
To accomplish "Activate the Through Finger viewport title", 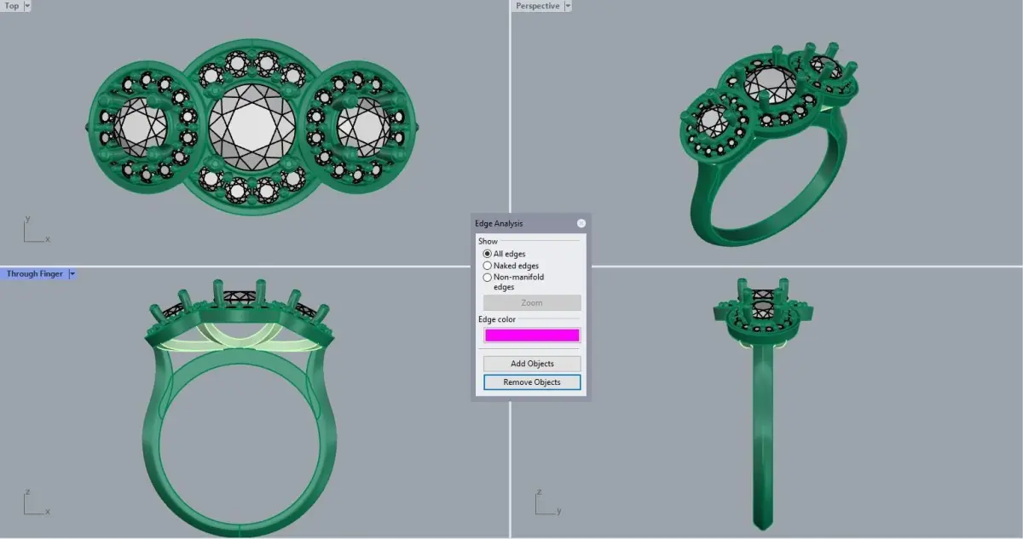I will point(35,274).
